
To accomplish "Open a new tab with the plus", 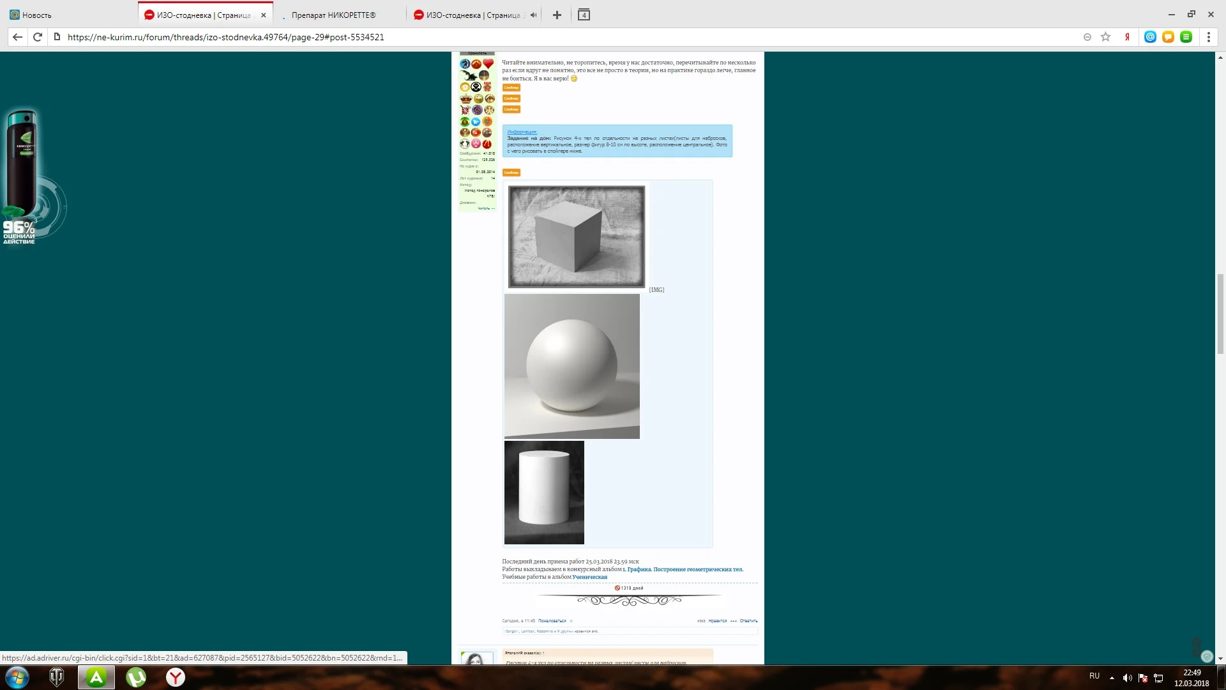I will (557, 15).
